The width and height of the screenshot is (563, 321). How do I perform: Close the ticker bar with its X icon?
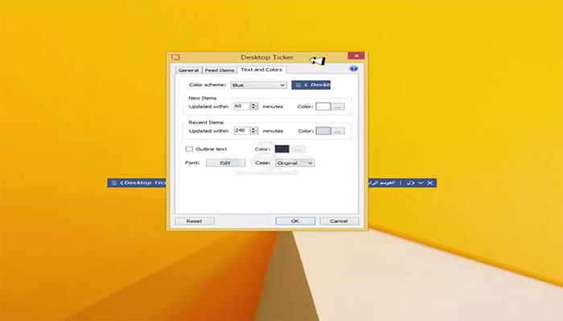point(429,183)
